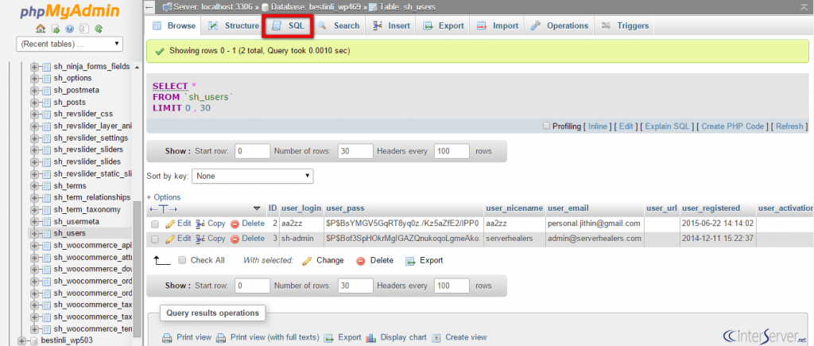Click the table icon beside sh_usermeta

point(47,221)
